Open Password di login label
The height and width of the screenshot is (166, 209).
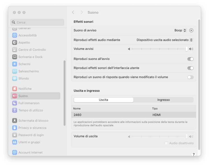coord(31,135)
